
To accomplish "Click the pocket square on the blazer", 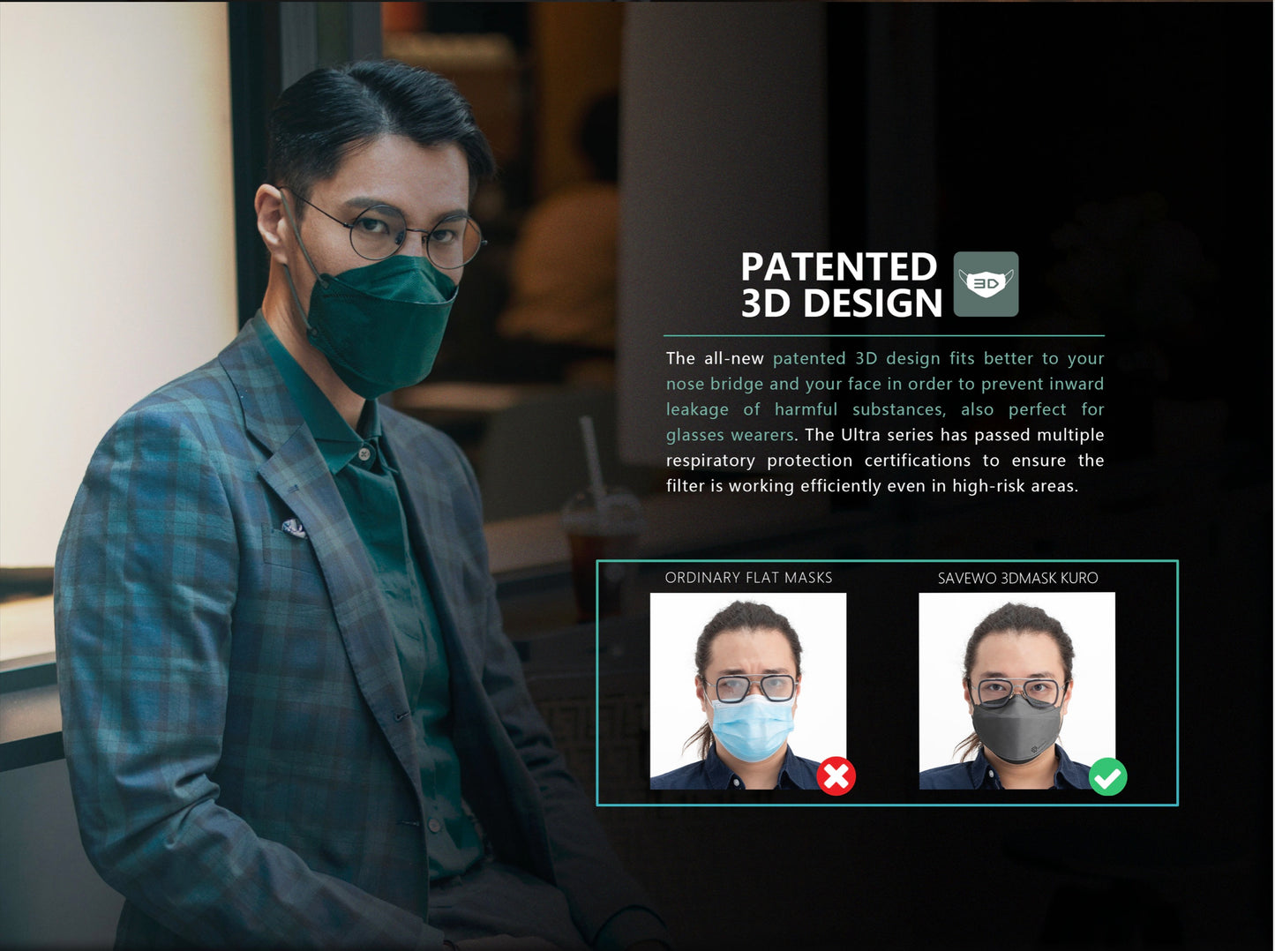I will point(294,528).
